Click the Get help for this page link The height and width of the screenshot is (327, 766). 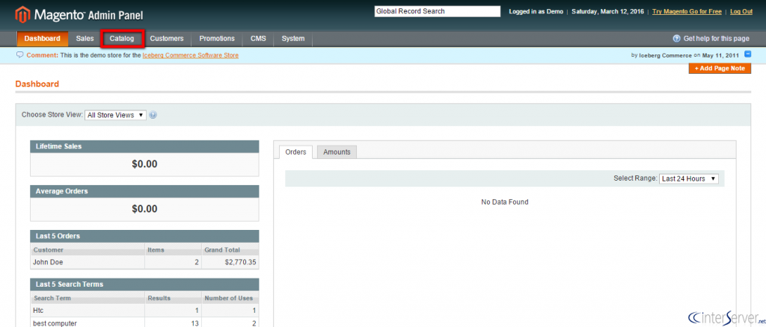716,39
